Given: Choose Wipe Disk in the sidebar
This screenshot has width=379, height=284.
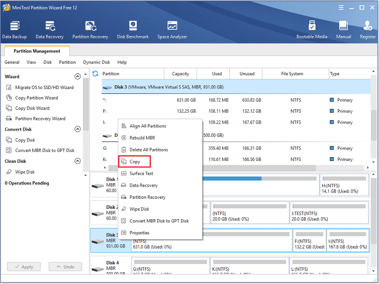Looking at the screenshot, I should tap(20, 172).
